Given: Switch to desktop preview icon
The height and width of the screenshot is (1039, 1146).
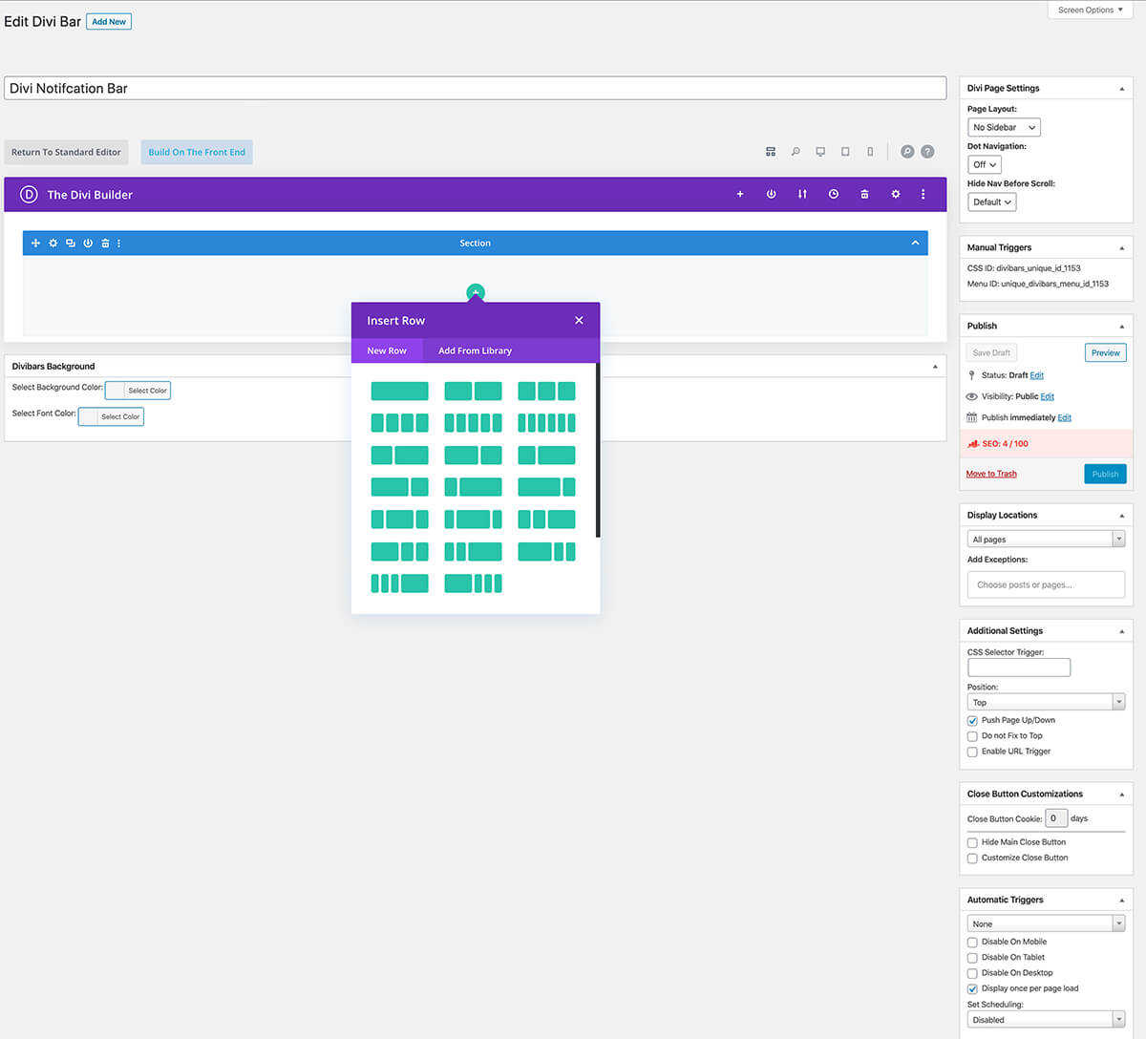Looking at the screenshot, I should tap(820, 152).
